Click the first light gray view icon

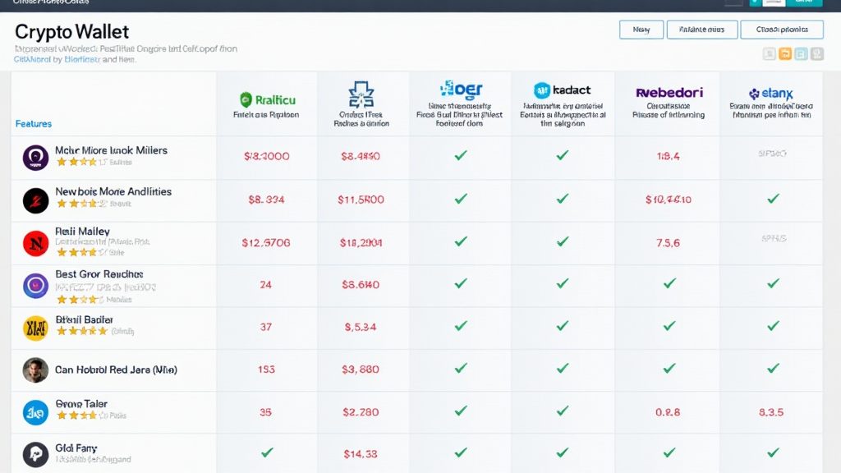click(x=769, y=53)
